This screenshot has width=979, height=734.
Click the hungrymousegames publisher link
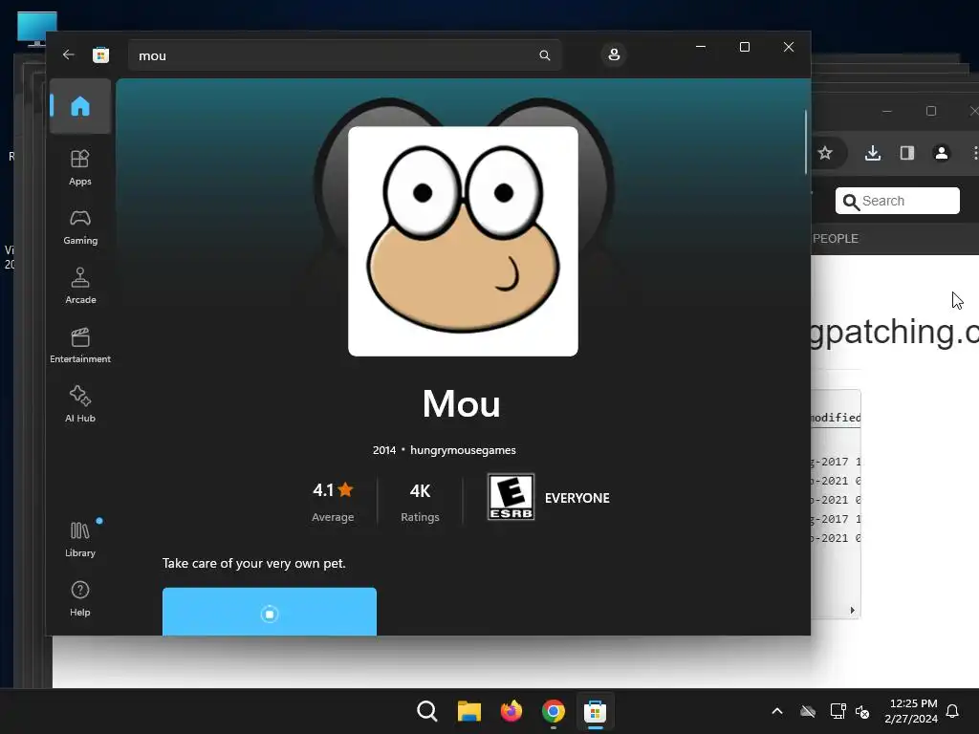[463, 450]
